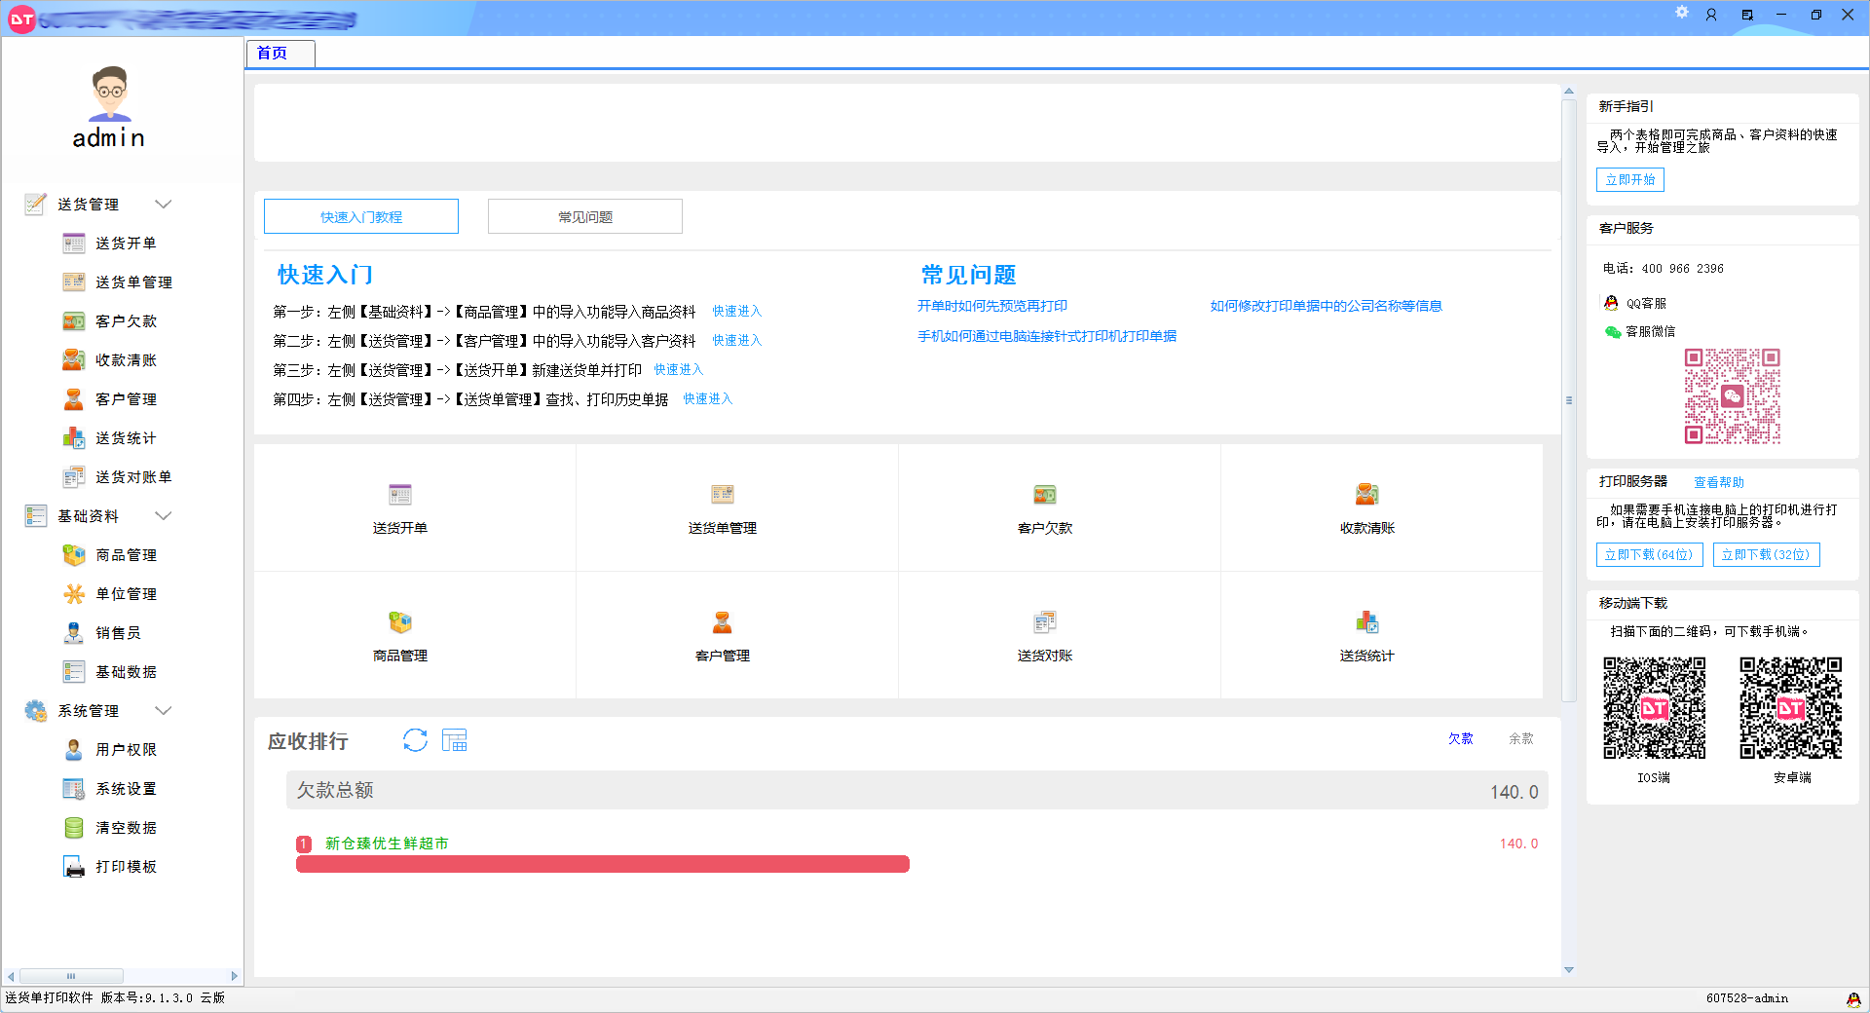This screenshot has width=1870, height=1013.
Task: Switch ranking to 余款 view
Action: click(x=1521, y=738)
